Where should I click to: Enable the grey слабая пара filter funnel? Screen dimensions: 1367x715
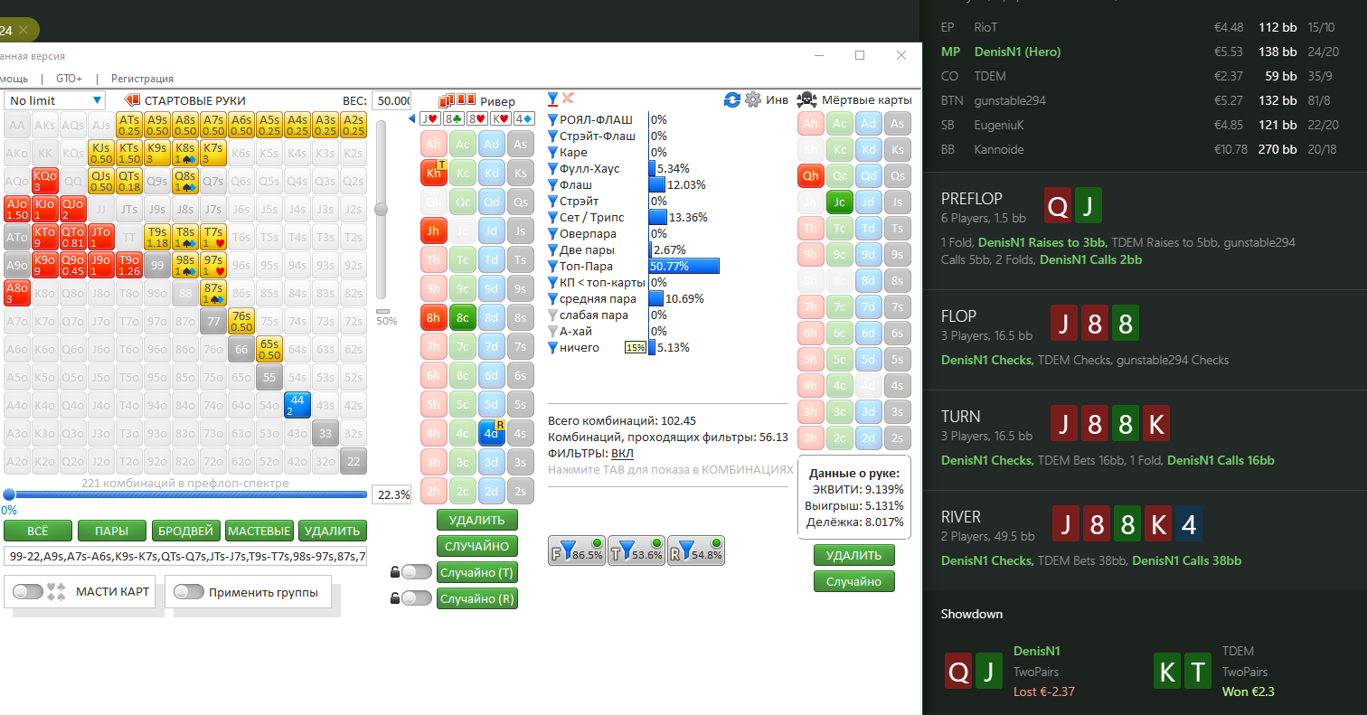553,315
